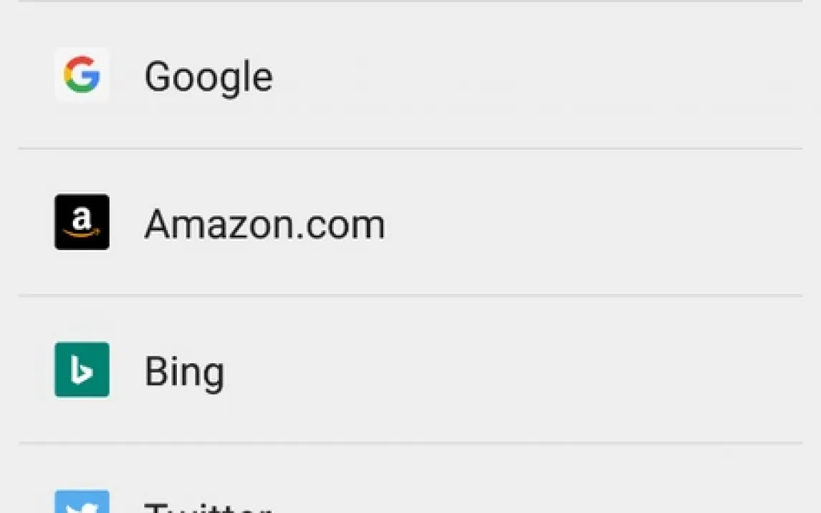This screenshot has height=513, width=821.
Task: Tap the blue Twitter bird icon
Action: [82, 502]
